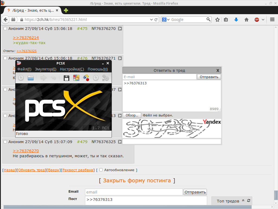Open tab history icon left of URL
Viewport: 278px width, 209px height.
tap(13, 20)
